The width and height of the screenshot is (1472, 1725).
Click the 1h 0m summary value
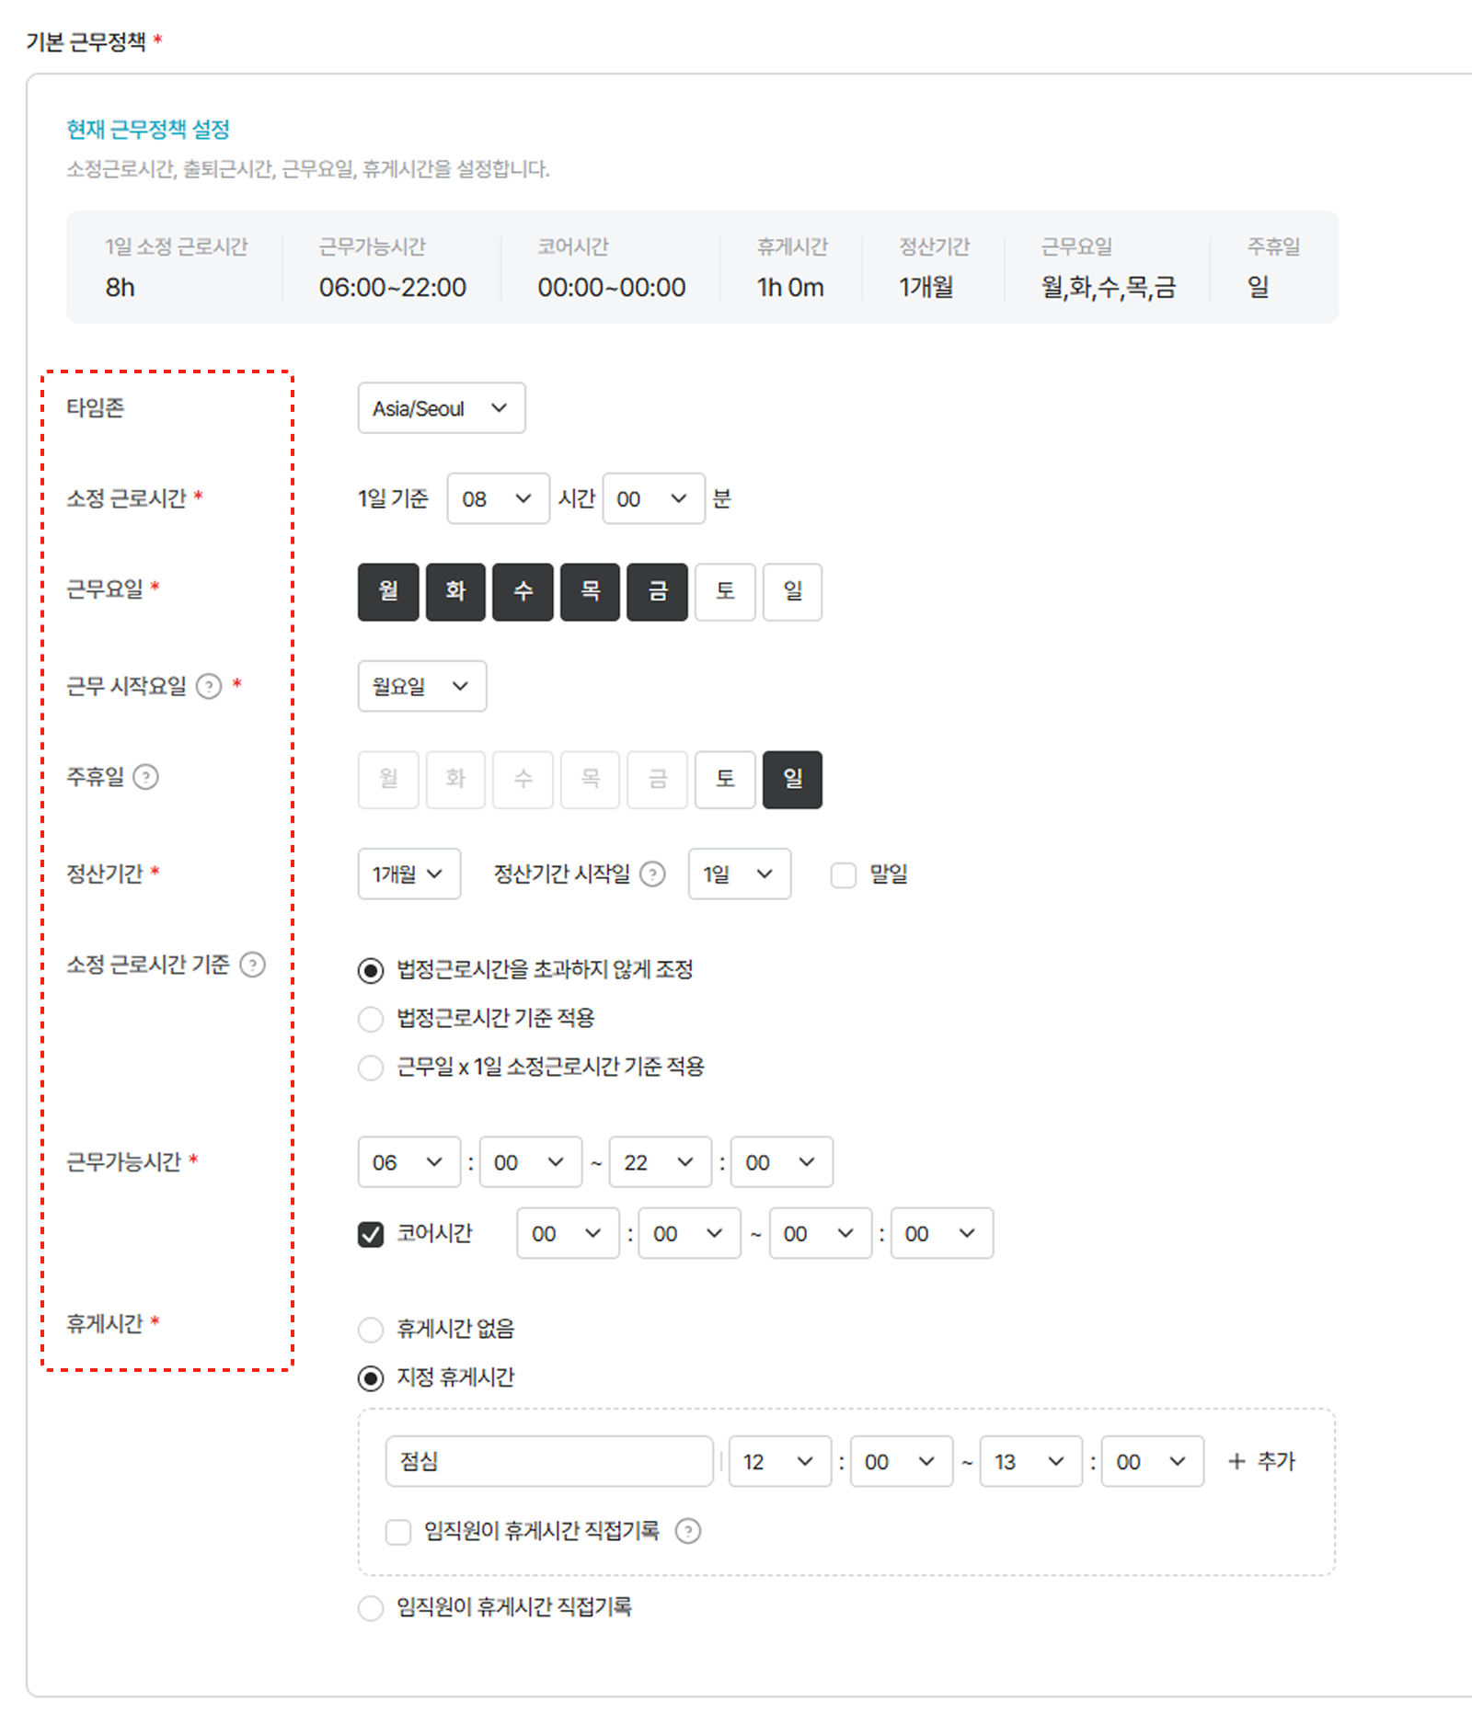[x=790, y=288]
